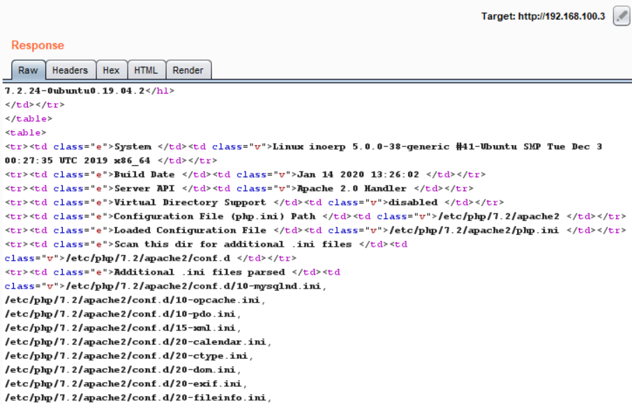Open the Render response tab
Viewport: 632px width, 405px height.
tap(188, 70)
